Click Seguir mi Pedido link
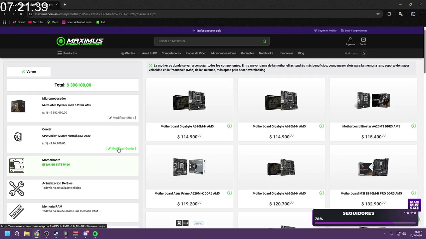 coord(325,31)
